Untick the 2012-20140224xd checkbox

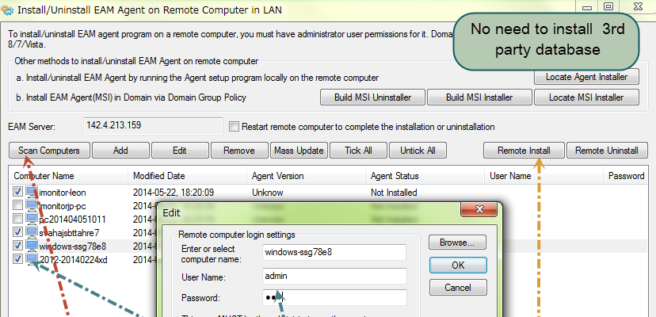pyautogui.click(x=18, y=260)
